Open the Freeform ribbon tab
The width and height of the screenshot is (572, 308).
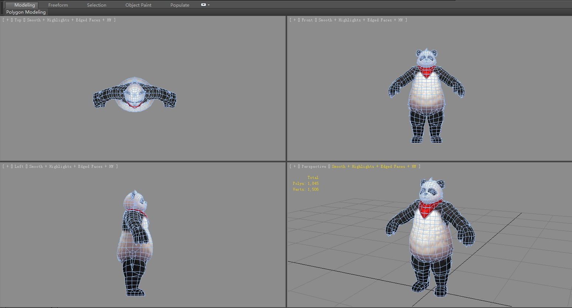click(x=58, y=5)
